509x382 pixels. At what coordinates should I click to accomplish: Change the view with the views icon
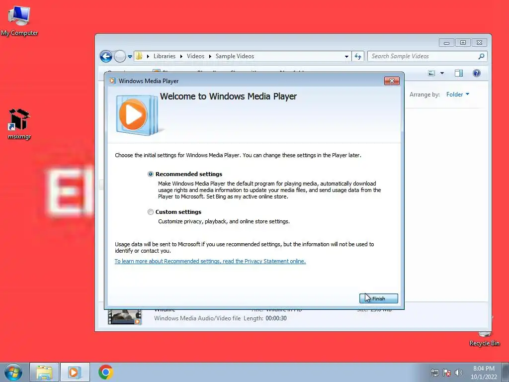[431, 73]
